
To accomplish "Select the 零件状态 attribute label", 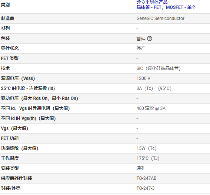I will [10, 48].
